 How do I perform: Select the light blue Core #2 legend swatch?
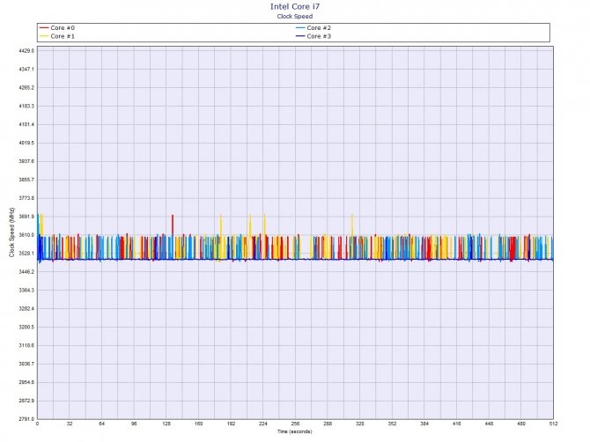coord(300,28)
